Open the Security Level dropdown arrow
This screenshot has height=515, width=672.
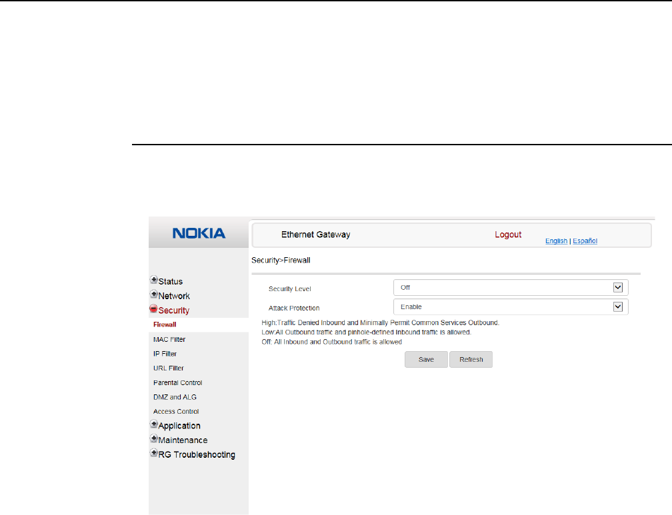617,287
